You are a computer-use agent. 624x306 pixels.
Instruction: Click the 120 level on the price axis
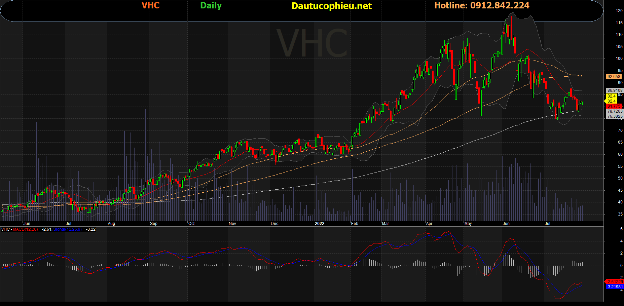(619, 11)
